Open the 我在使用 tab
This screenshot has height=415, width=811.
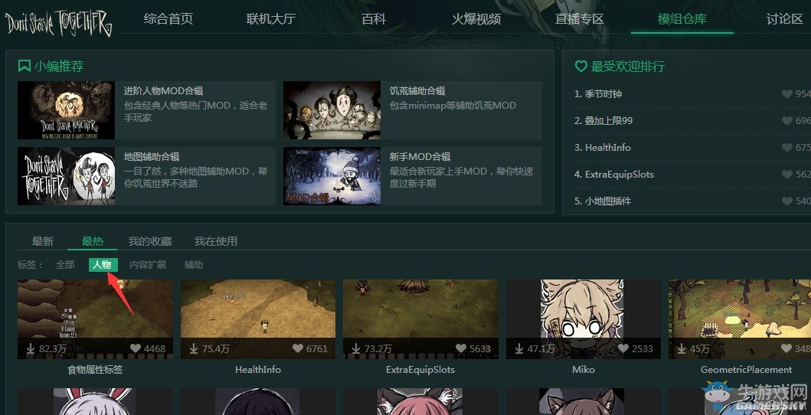pyautogui.click(x=216, y=241)
